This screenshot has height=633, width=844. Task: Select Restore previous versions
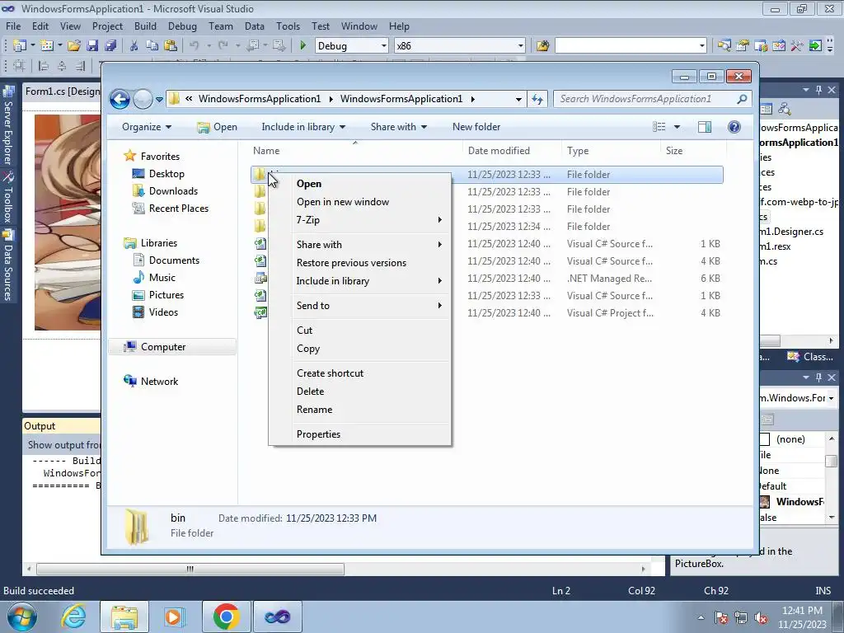(x=359, y=263)
